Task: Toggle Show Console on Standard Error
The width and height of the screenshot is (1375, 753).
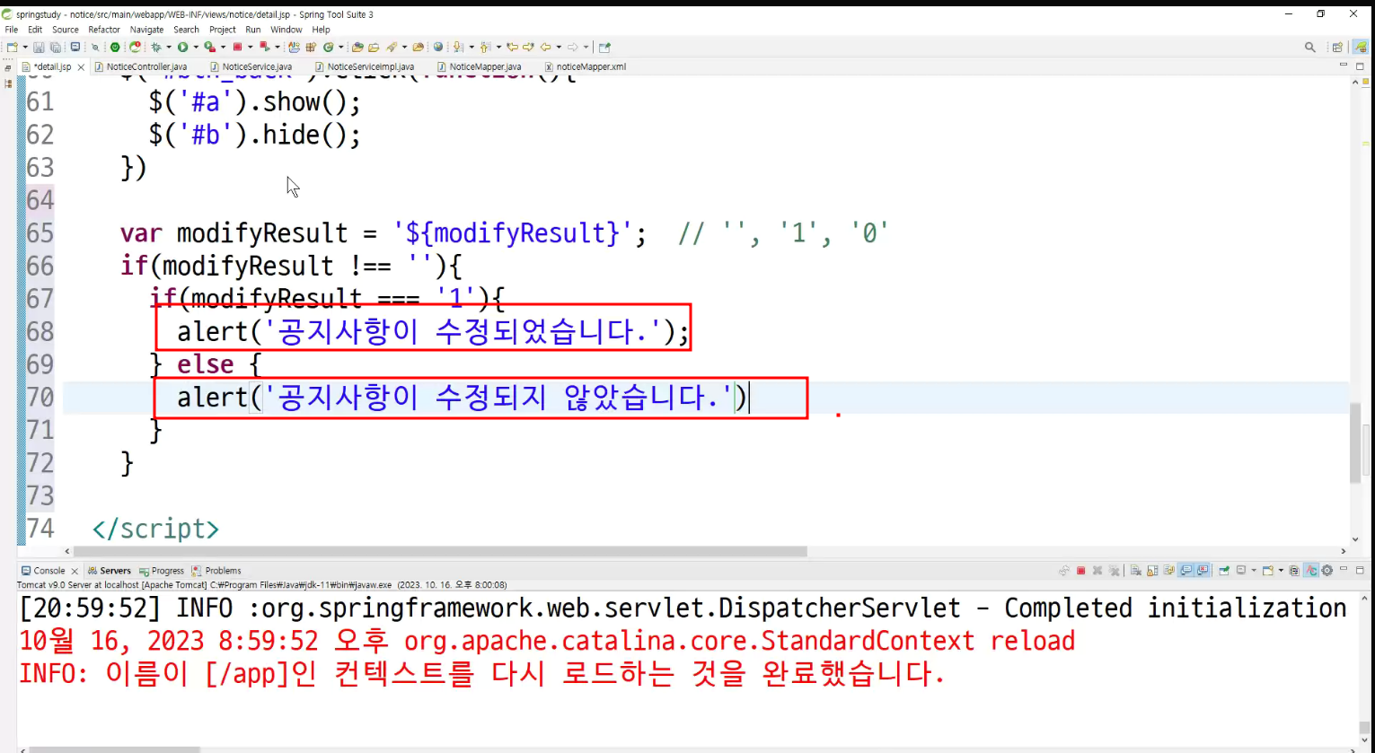Action: pyautogui.click(x=1203, y=571)
